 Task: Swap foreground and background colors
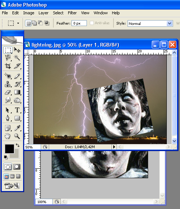(18, 145)
